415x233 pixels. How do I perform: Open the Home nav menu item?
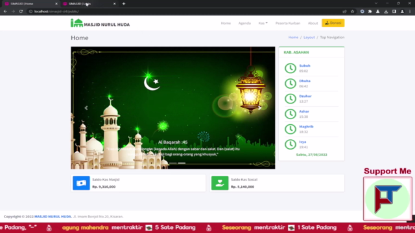(x=226, y=23)
